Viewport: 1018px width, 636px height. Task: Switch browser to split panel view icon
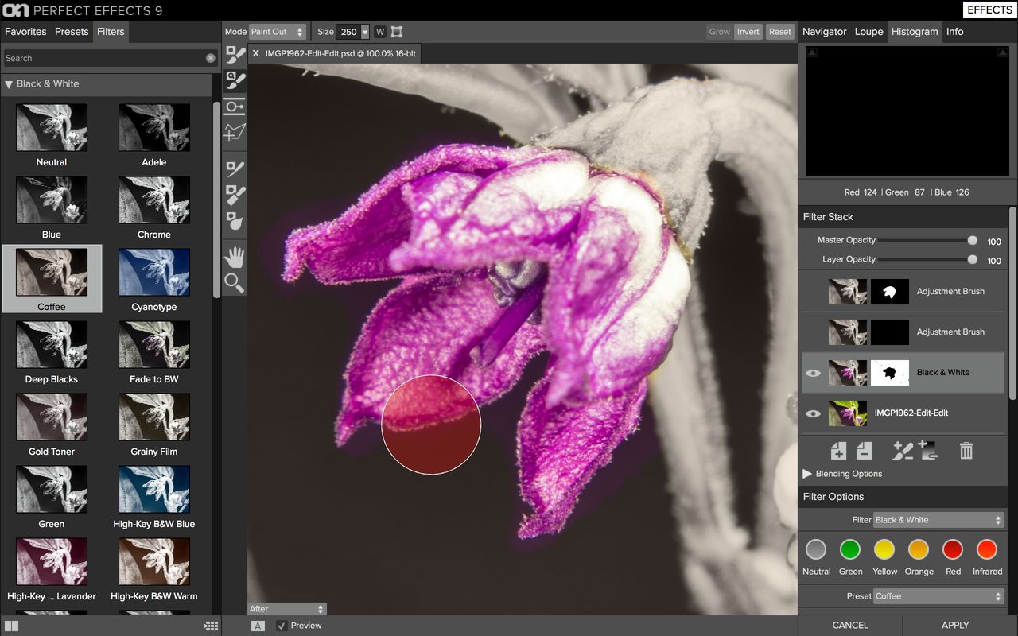click(x=11, y=626)
